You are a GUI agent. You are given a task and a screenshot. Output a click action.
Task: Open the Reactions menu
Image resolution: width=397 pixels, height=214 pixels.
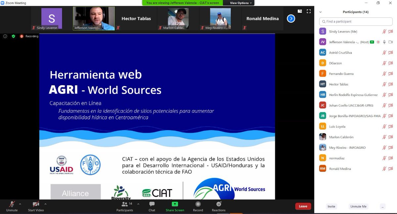pyautogui.click(x=219, y=206)
